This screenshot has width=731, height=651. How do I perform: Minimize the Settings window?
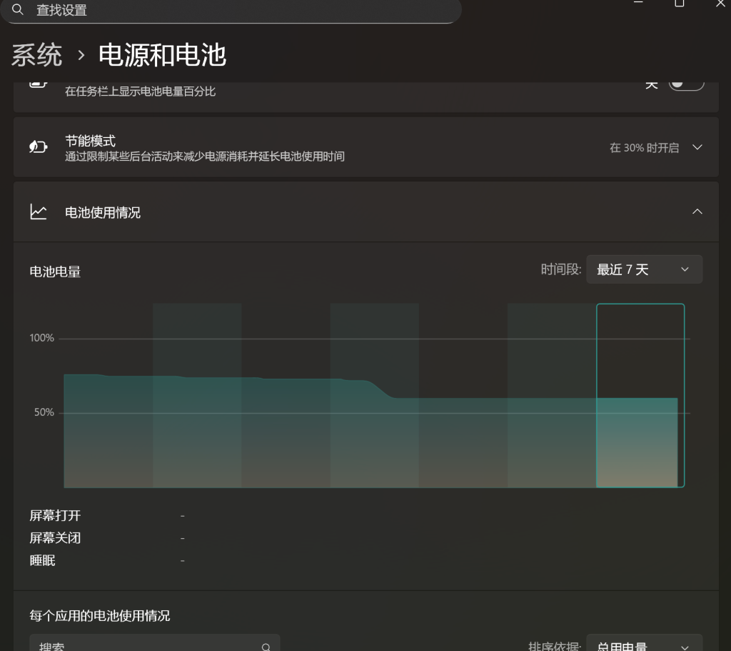tap(637, 4)
